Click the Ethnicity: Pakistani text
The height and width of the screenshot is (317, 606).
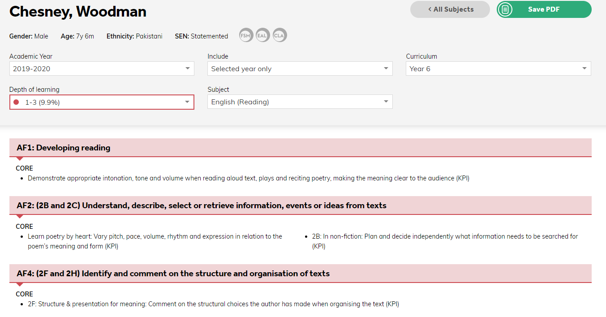[134, 36]
